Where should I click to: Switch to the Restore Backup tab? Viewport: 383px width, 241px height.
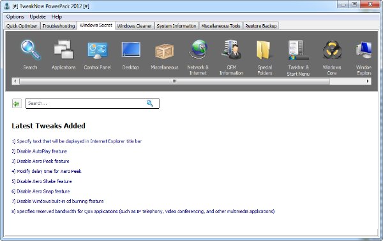261,26
